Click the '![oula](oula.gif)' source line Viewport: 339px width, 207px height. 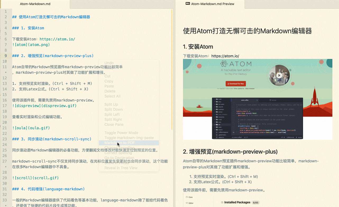(x=31, y=128)
